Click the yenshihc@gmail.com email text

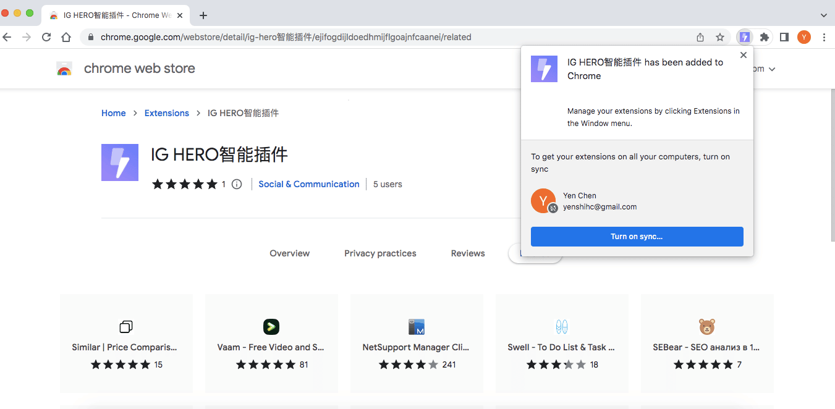(x=600, y=207)
